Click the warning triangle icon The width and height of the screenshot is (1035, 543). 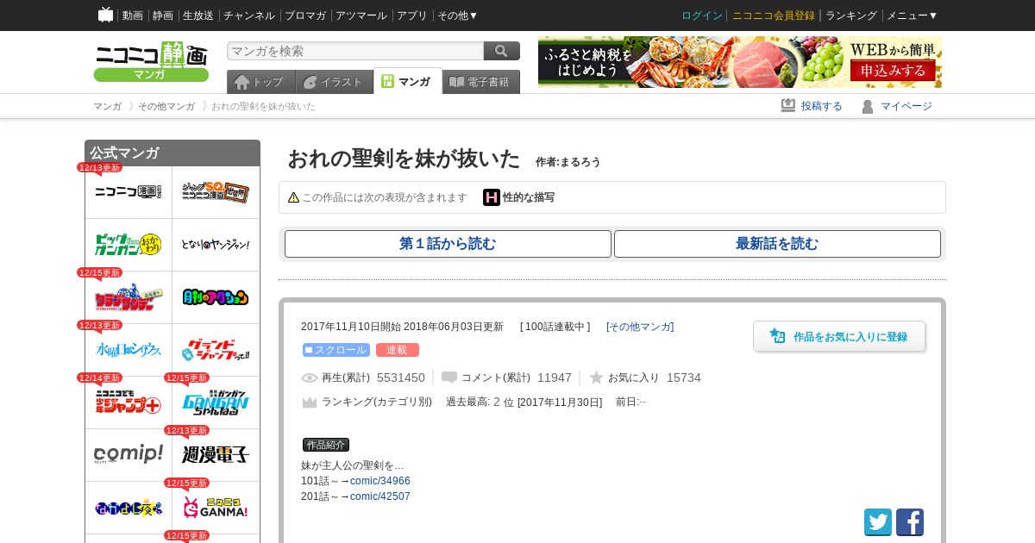point(293,197)
